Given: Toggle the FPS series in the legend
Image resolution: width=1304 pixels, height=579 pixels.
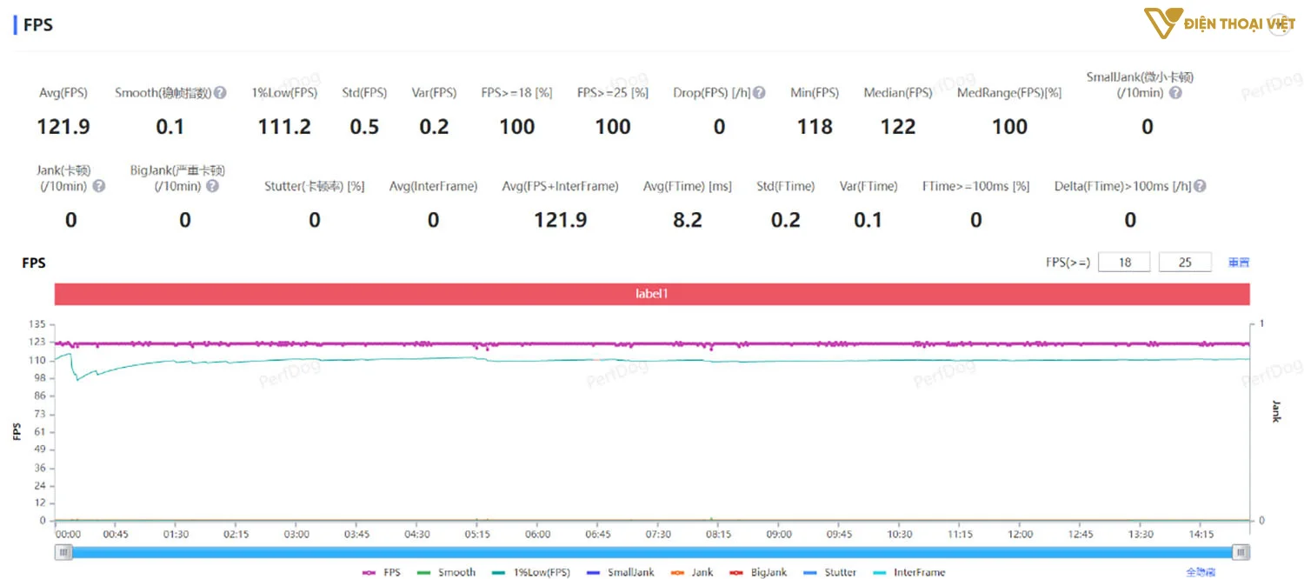Looking at the screenshot, I should click(x=383, y=572).
